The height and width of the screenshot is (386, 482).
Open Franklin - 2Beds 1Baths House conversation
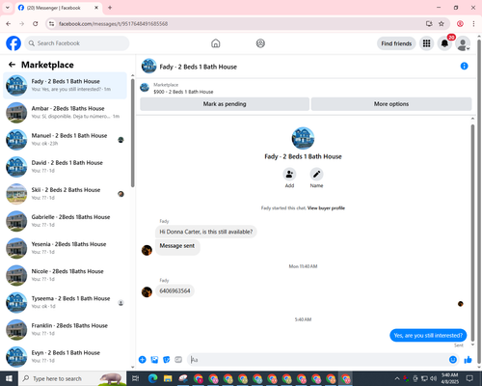[x=65, y=329]
